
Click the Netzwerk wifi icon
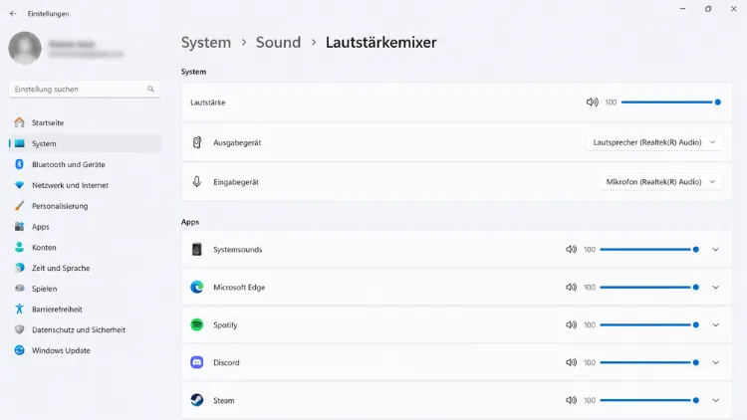(19, 185)
